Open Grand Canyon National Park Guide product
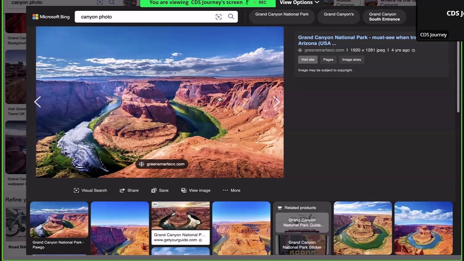Screen dimensions: 464x261 pos(302,223)
